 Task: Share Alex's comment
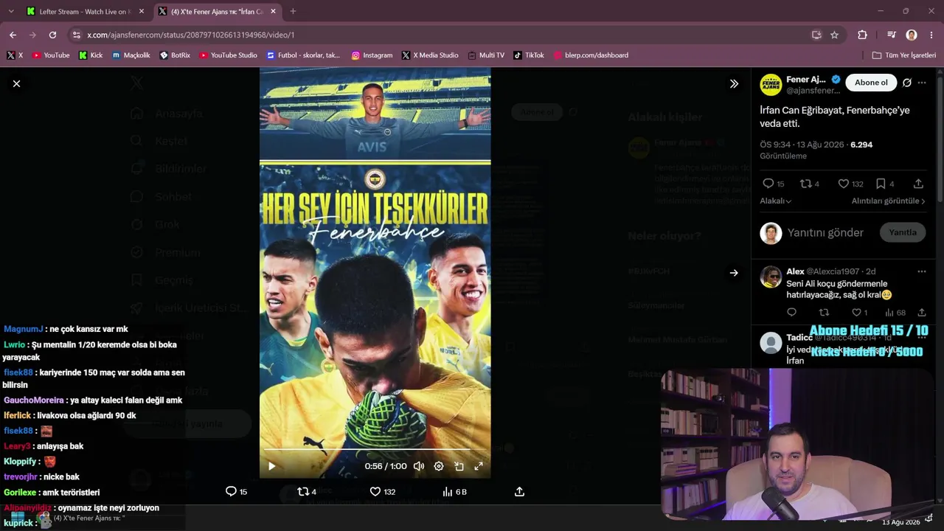(922, 313)
